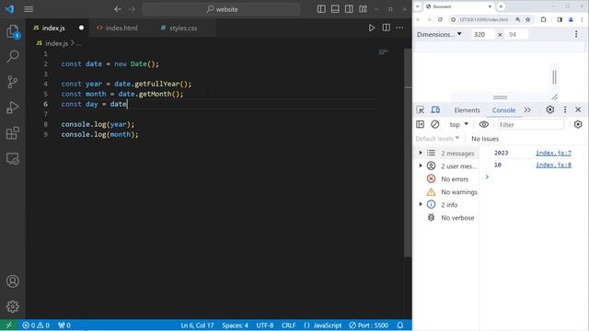The width and height of the screenshot is (589, 331).
Task: Open errors and warnings problems indicator
Action: (36, 325)
